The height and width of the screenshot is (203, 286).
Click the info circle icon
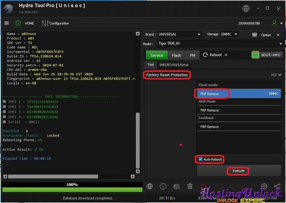[x=163, y=186]
